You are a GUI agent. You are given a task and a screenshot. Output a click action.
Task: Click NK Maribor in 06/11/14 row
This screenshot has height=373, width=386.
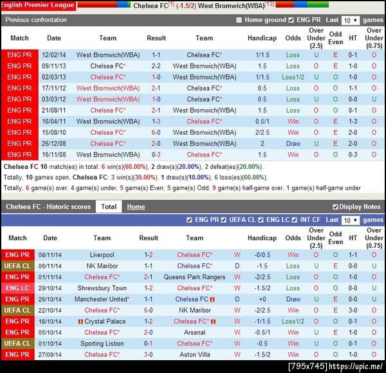tap(102, 266)
